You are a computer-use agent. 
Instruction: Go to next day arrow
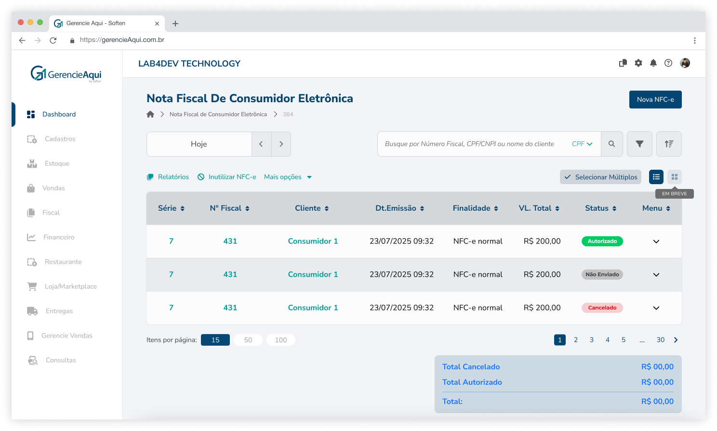pyautogui.click(x=281, y=144)
